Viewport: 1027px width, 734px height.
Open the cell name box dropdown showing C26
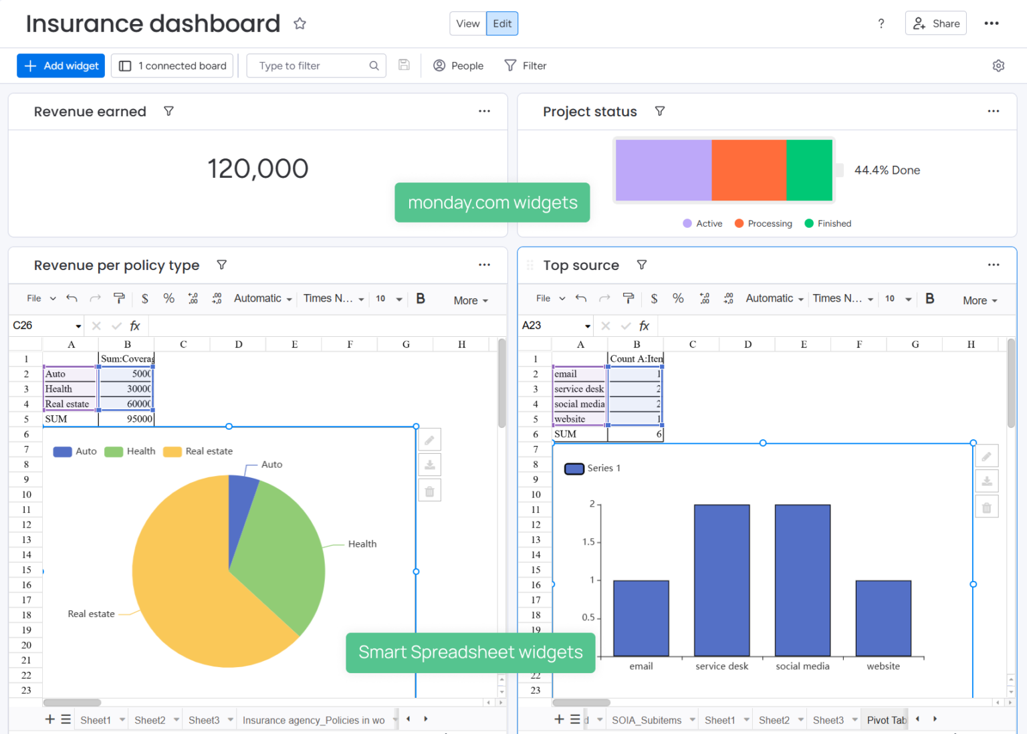point(78,326)
